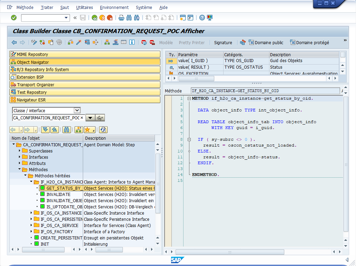Open the Traiter menu
This screenshot has height=266, width=356.
click(47, 8)
